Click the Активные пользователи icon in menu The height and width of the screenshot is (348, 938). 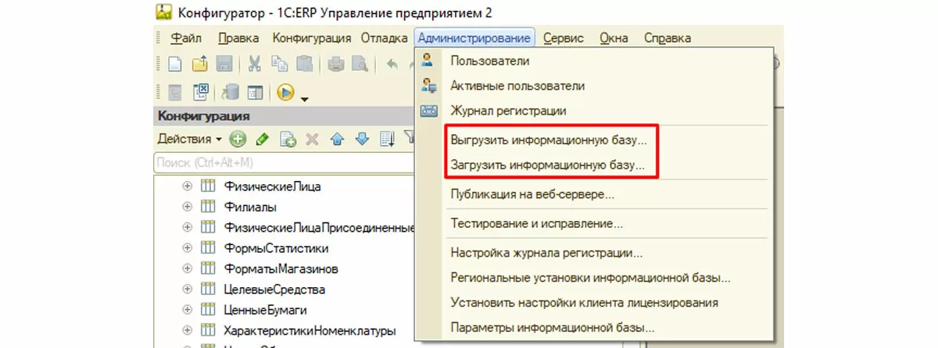pos(428,86)
